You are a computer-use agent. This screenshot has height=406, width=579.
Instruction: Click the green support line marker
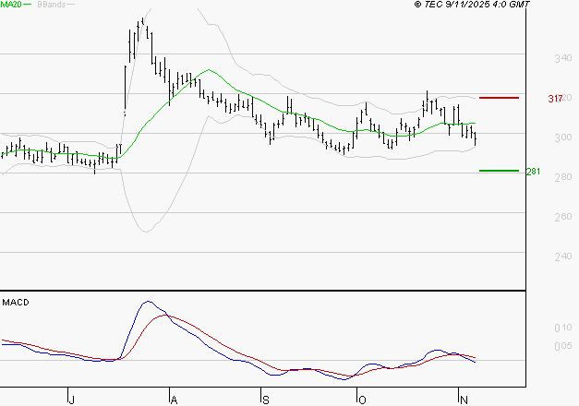tap(499, 171)
